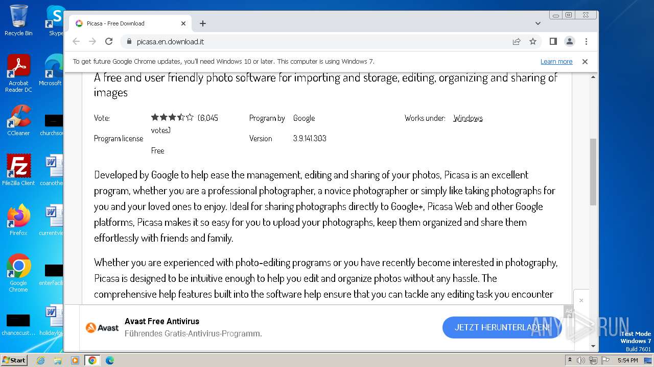Open a new tab with plus button
The height and width of the screenshot is (367, 654).
coord(203,23)
